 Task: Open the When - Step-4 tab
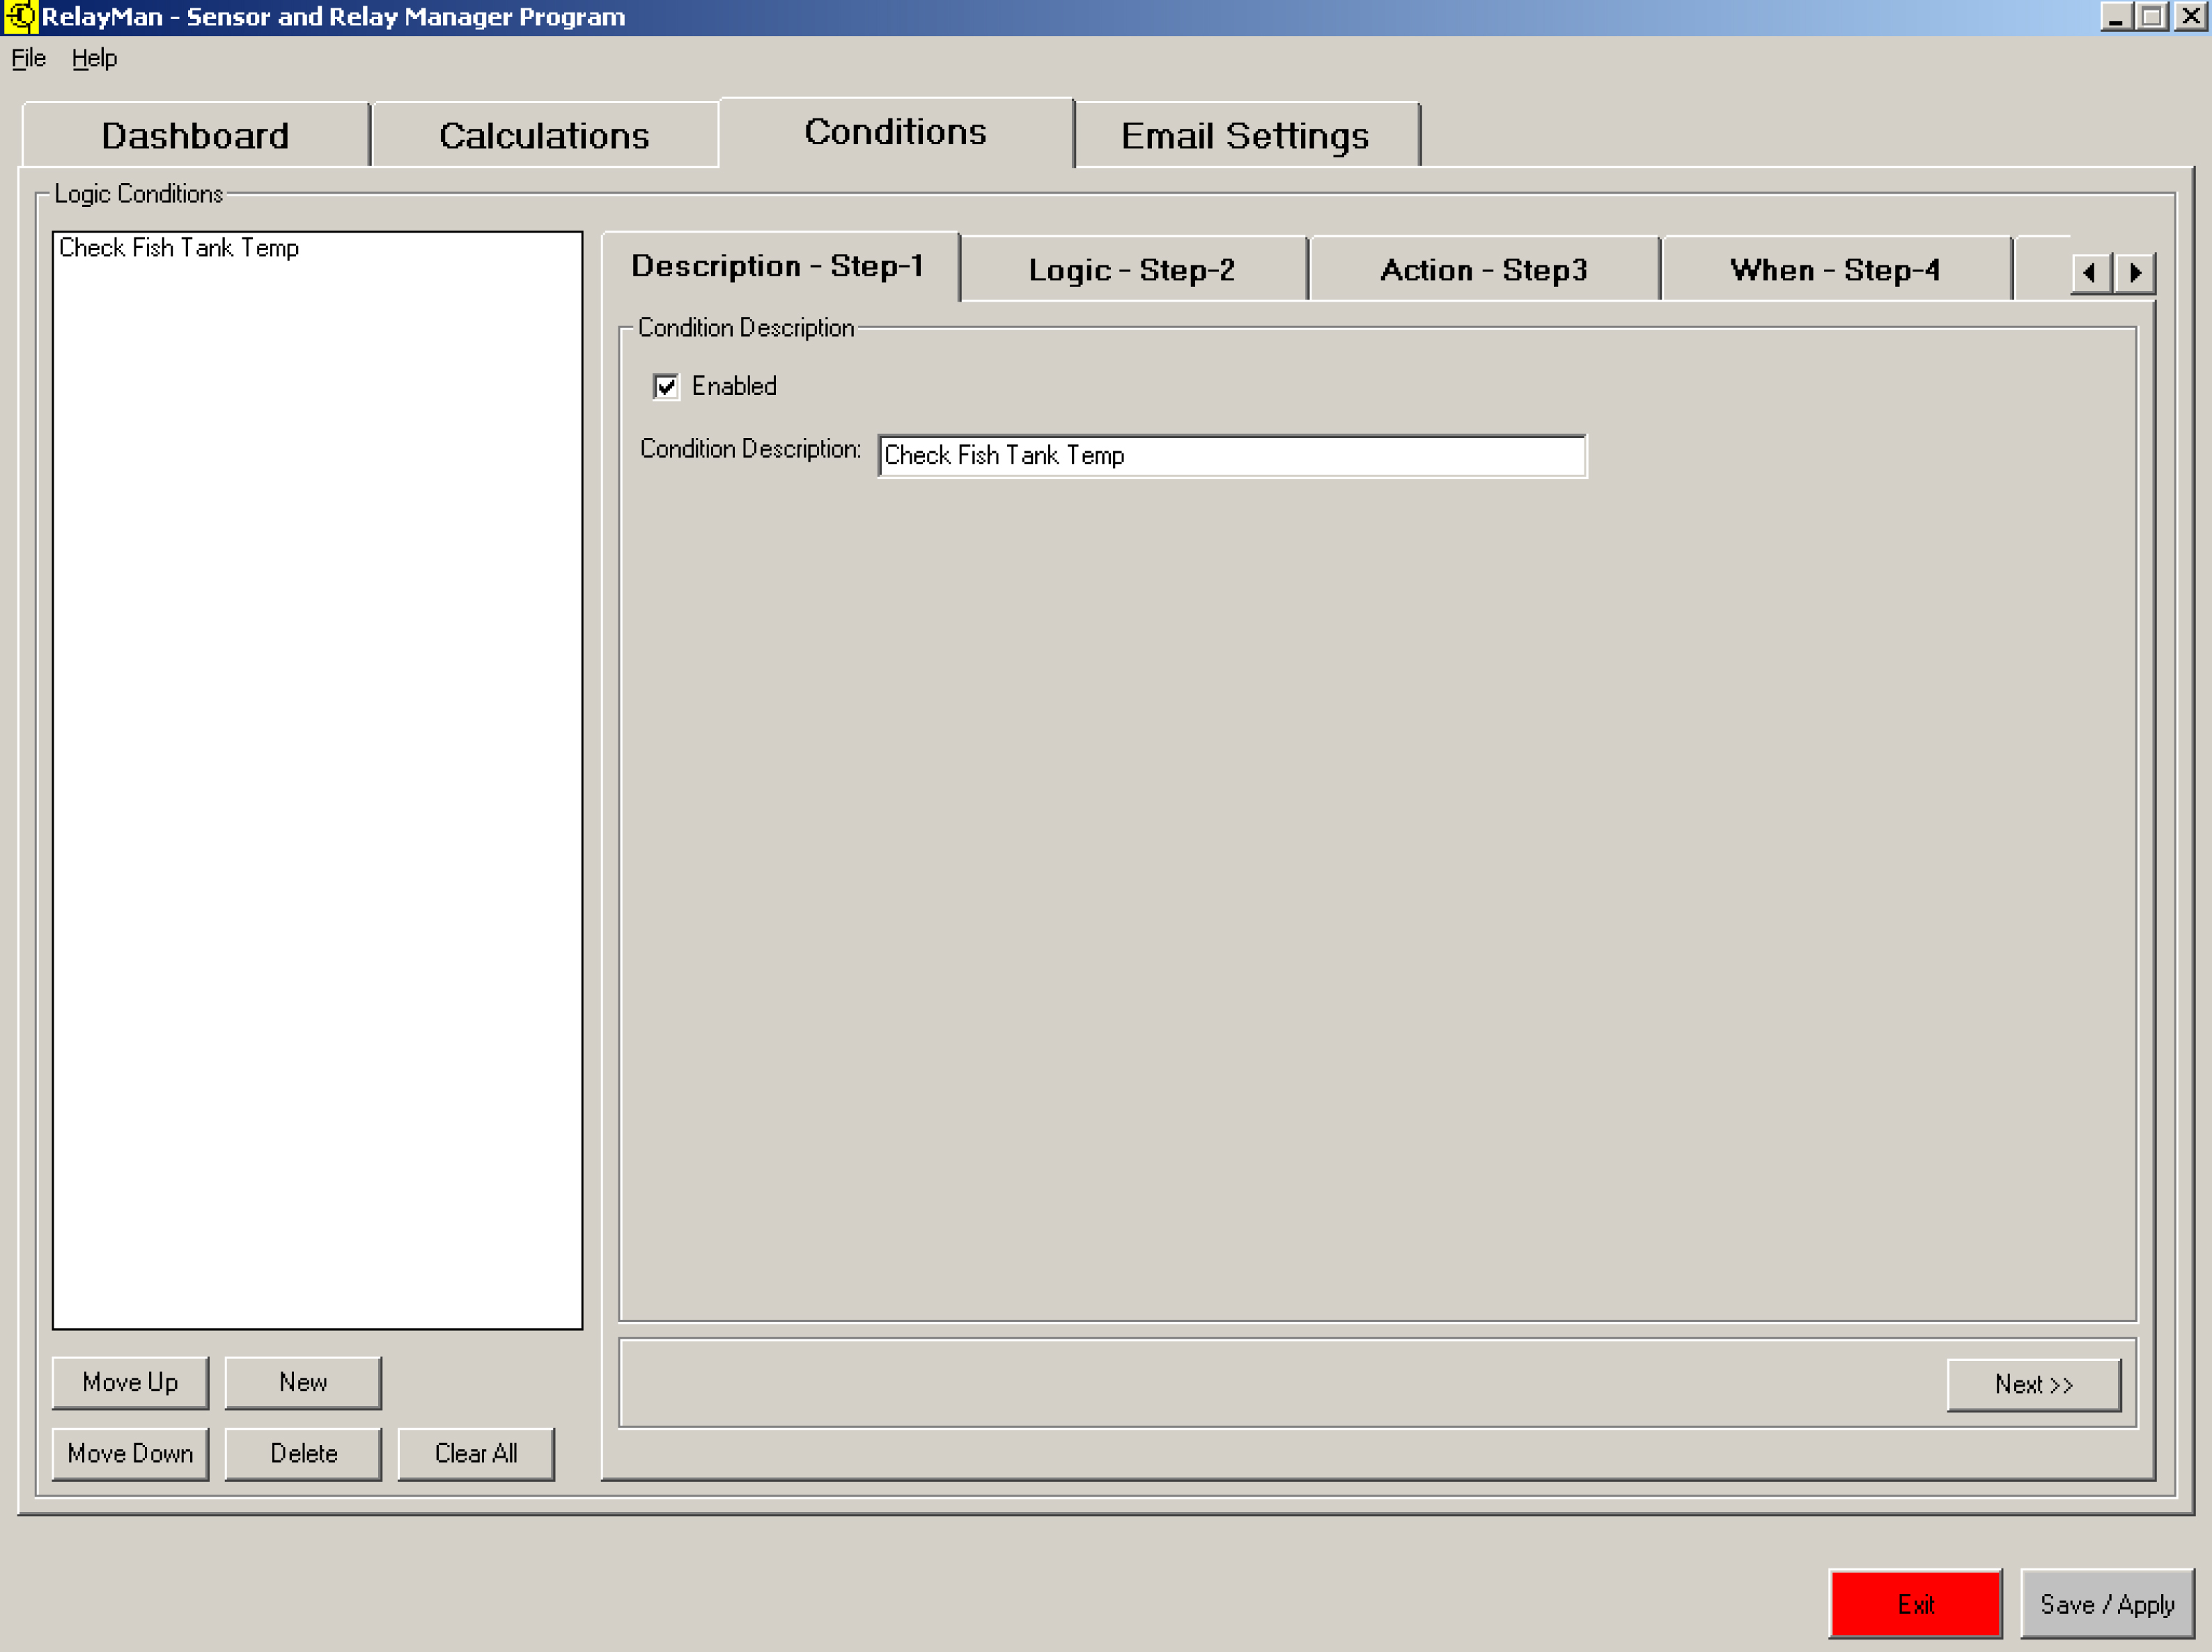[x=1835, y=270]
